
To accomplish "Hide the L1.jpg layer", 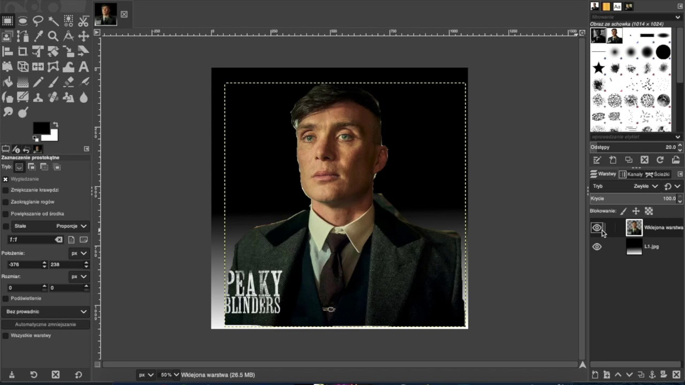I will pos(597,247).
